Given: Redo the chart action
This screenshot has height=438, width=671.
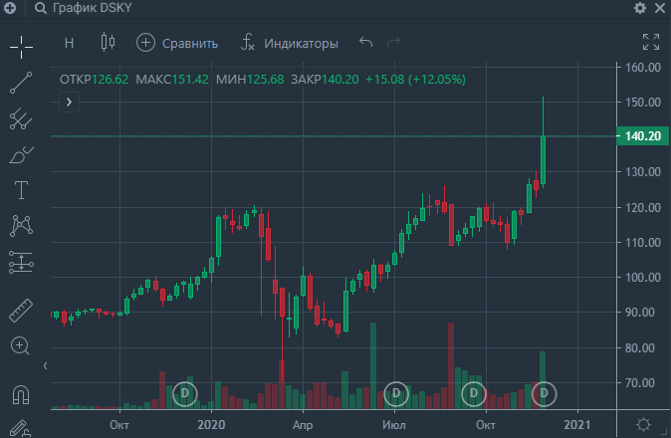Looking at the screenshot, I should (393, 42).
